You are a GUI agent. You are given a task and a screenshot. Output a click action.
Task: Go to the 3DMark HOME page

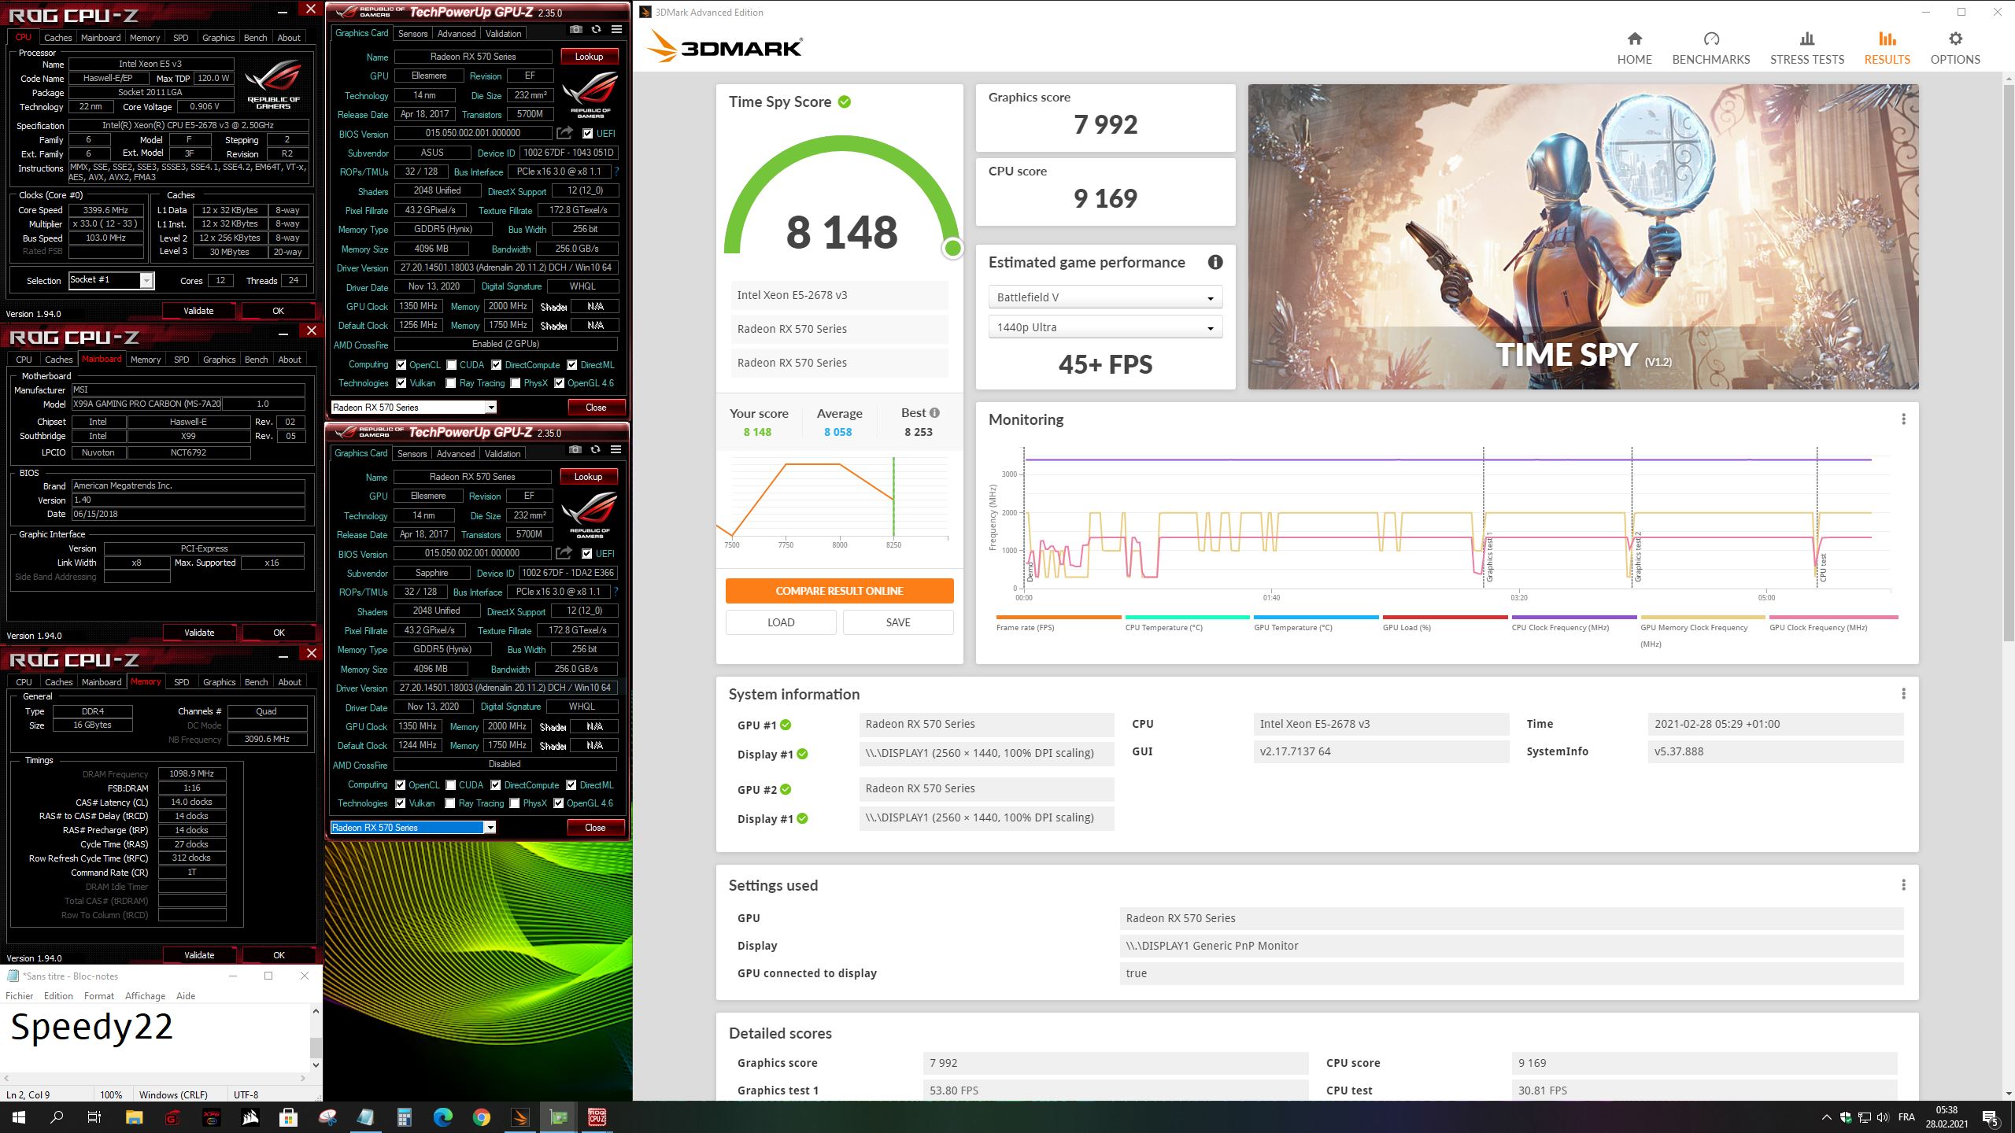pos(1634,48)
